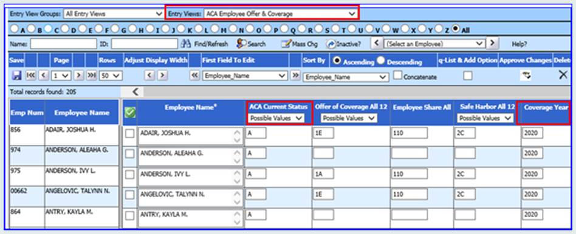The width and height of the screenshot is (576, 234).
Task: Choose Descending sort order
Action: pos(381,61)
